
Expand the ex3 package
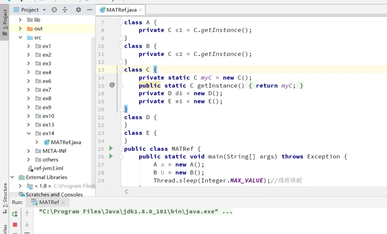[x=28, y=63]
